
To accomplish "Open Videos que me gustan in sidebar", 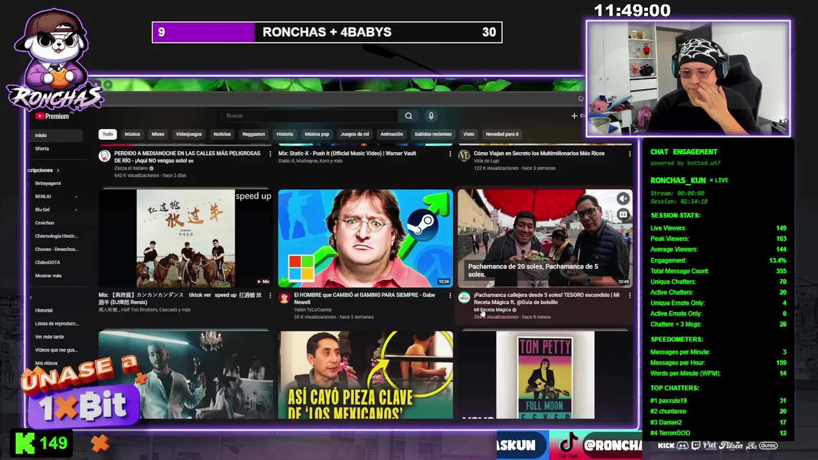I will click(56, 350).
